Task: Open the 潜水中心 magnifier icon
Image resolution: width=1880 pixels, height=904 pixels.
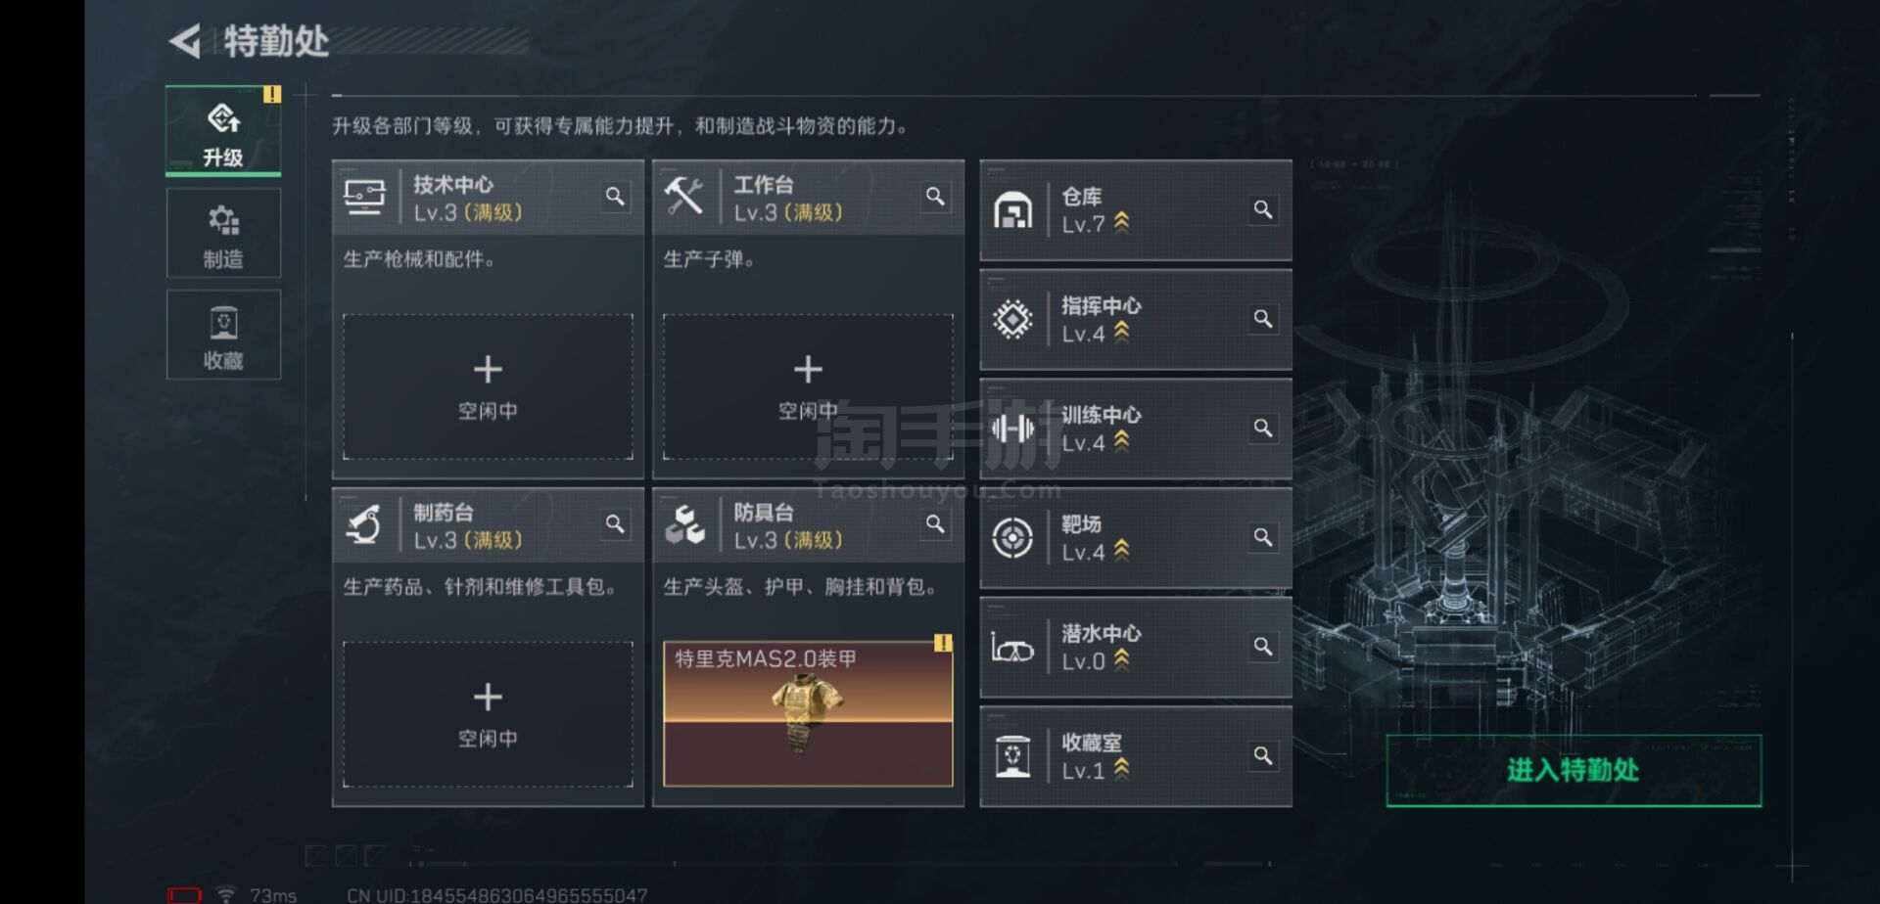Action: (x=1263, y=647)
